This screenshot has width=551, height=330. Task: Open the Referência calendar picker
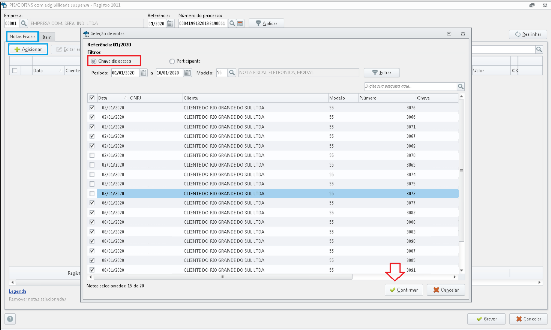coord(170,24)
